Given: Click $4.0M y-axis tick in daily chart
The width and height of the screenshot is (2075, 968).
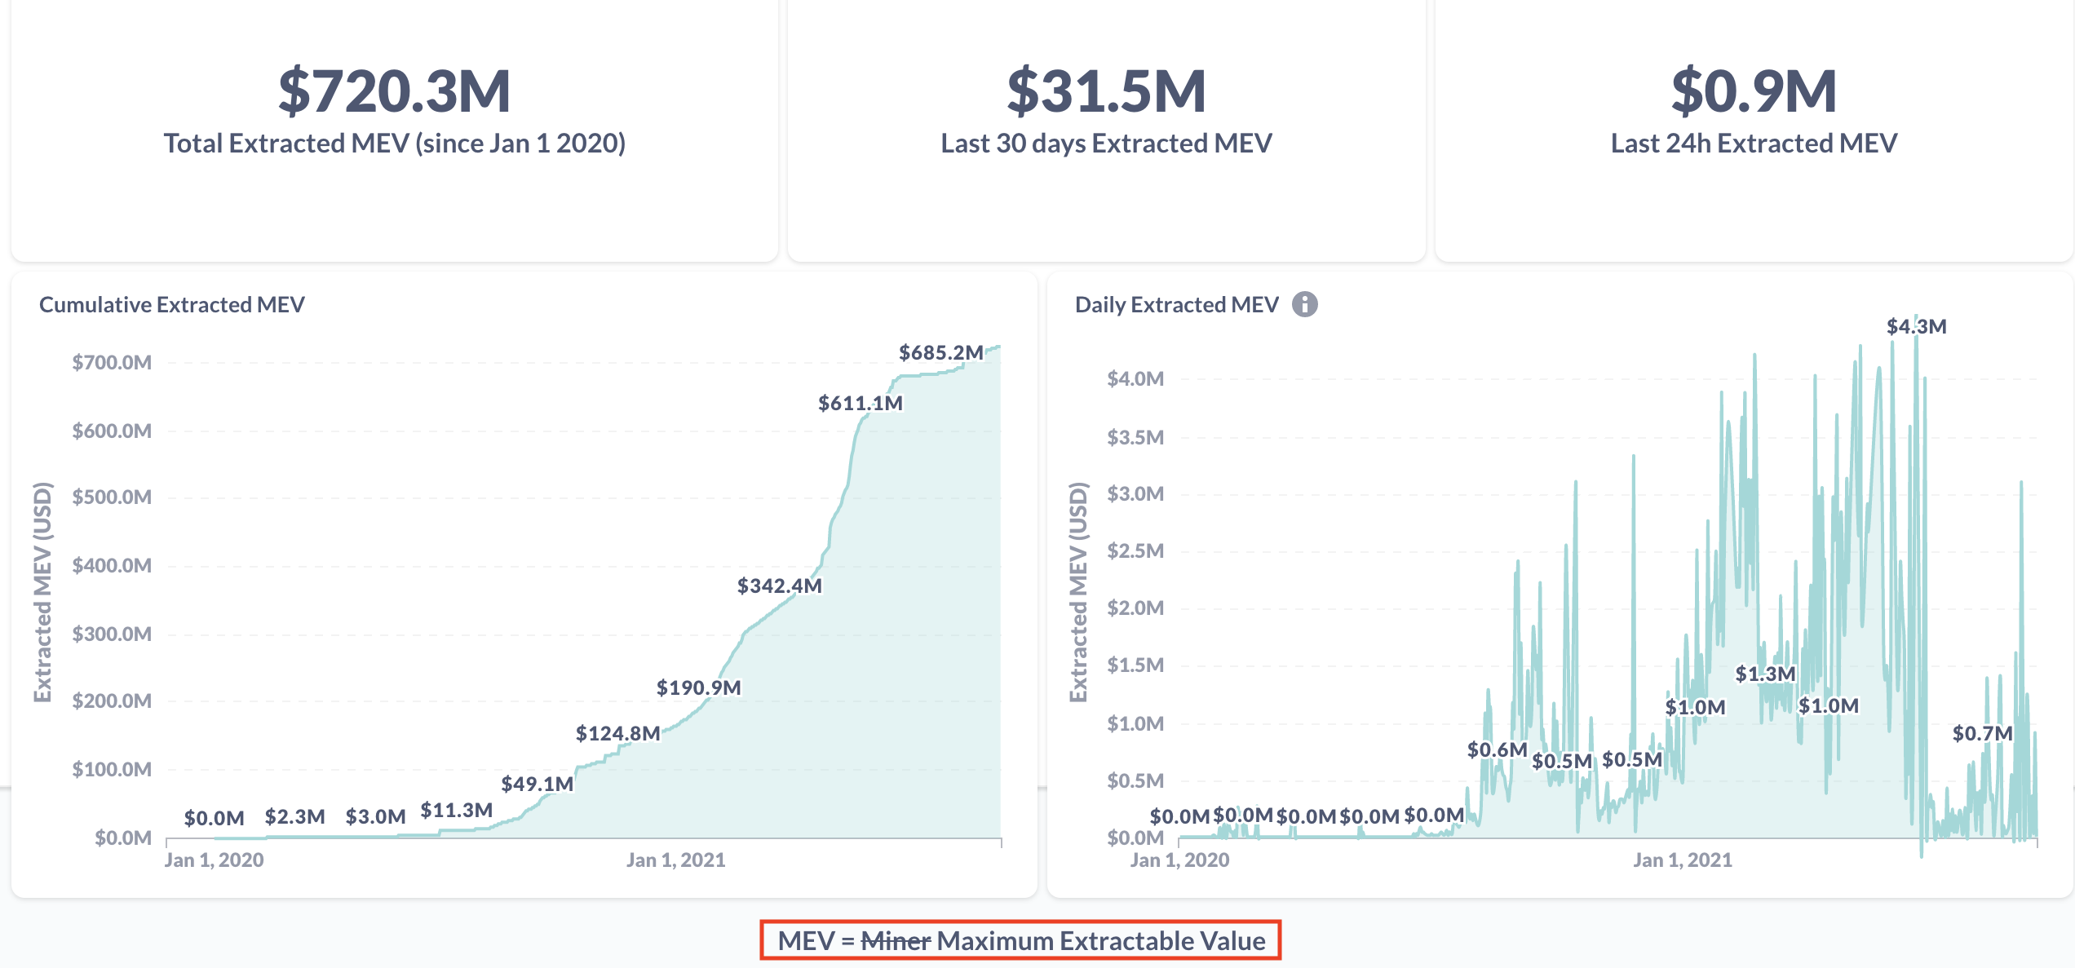Looking at the screenshot, I should tap(1135, 378).
